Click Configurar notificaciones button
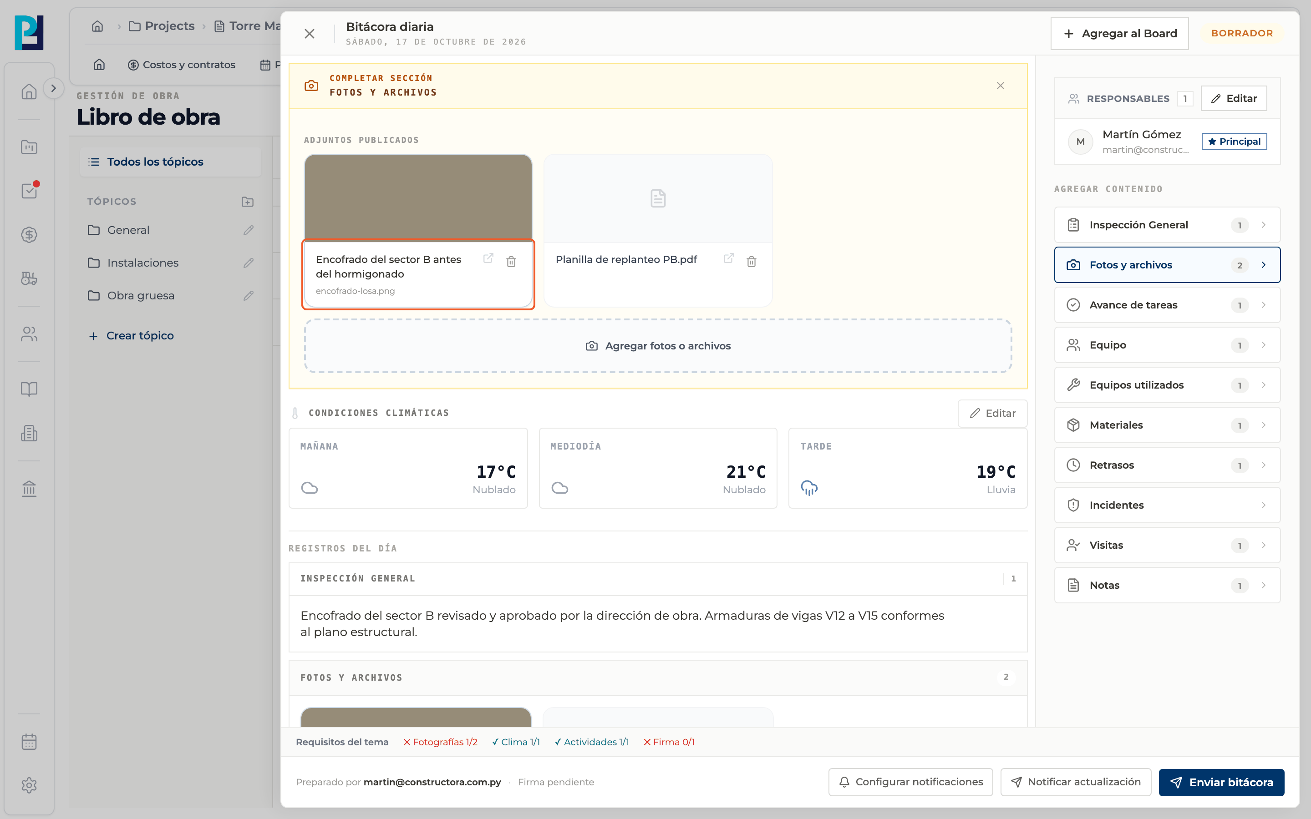The image size is (1311, 819). [911, 782]
